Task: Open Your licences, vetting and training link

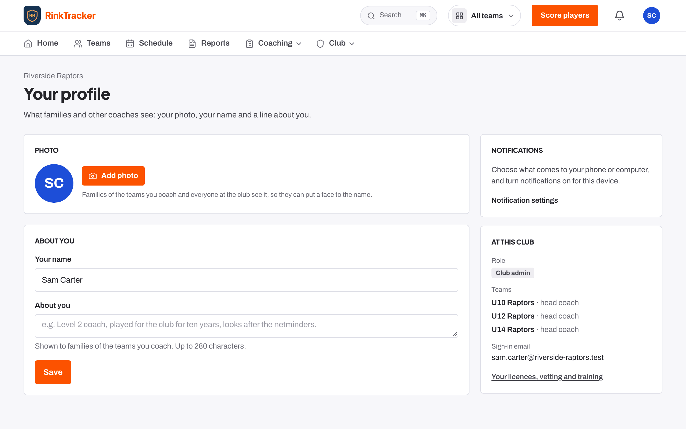Action: coord(547,377)
